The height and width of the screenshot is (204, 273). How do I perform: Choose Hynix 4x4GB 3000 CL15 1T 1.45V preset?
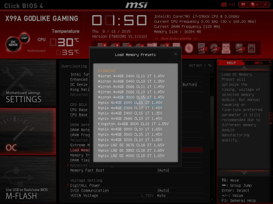(x=130, y=134)
